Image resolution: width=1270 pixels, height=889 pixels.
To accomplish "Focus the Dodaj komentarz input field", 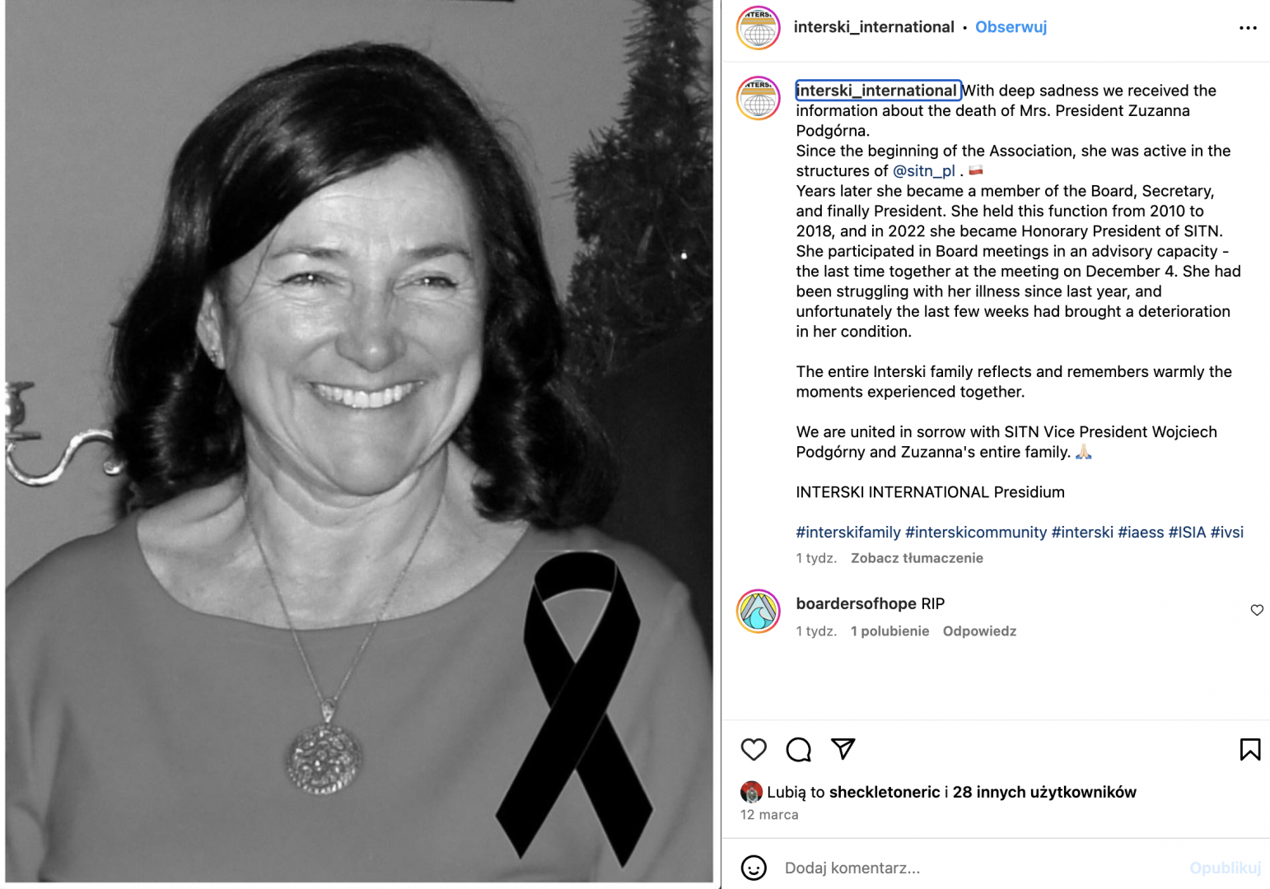I will click(x=980, y=868).
